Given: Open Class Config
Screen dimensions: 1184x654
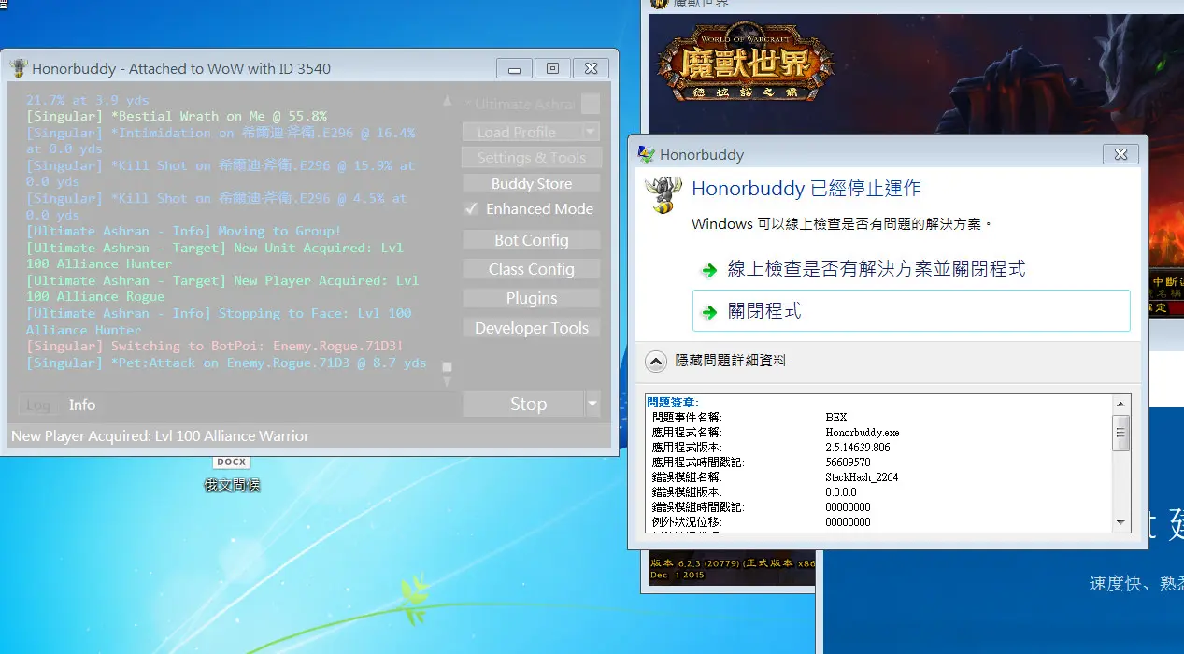Looking at the screenshot, I should [x=532, y=269].
